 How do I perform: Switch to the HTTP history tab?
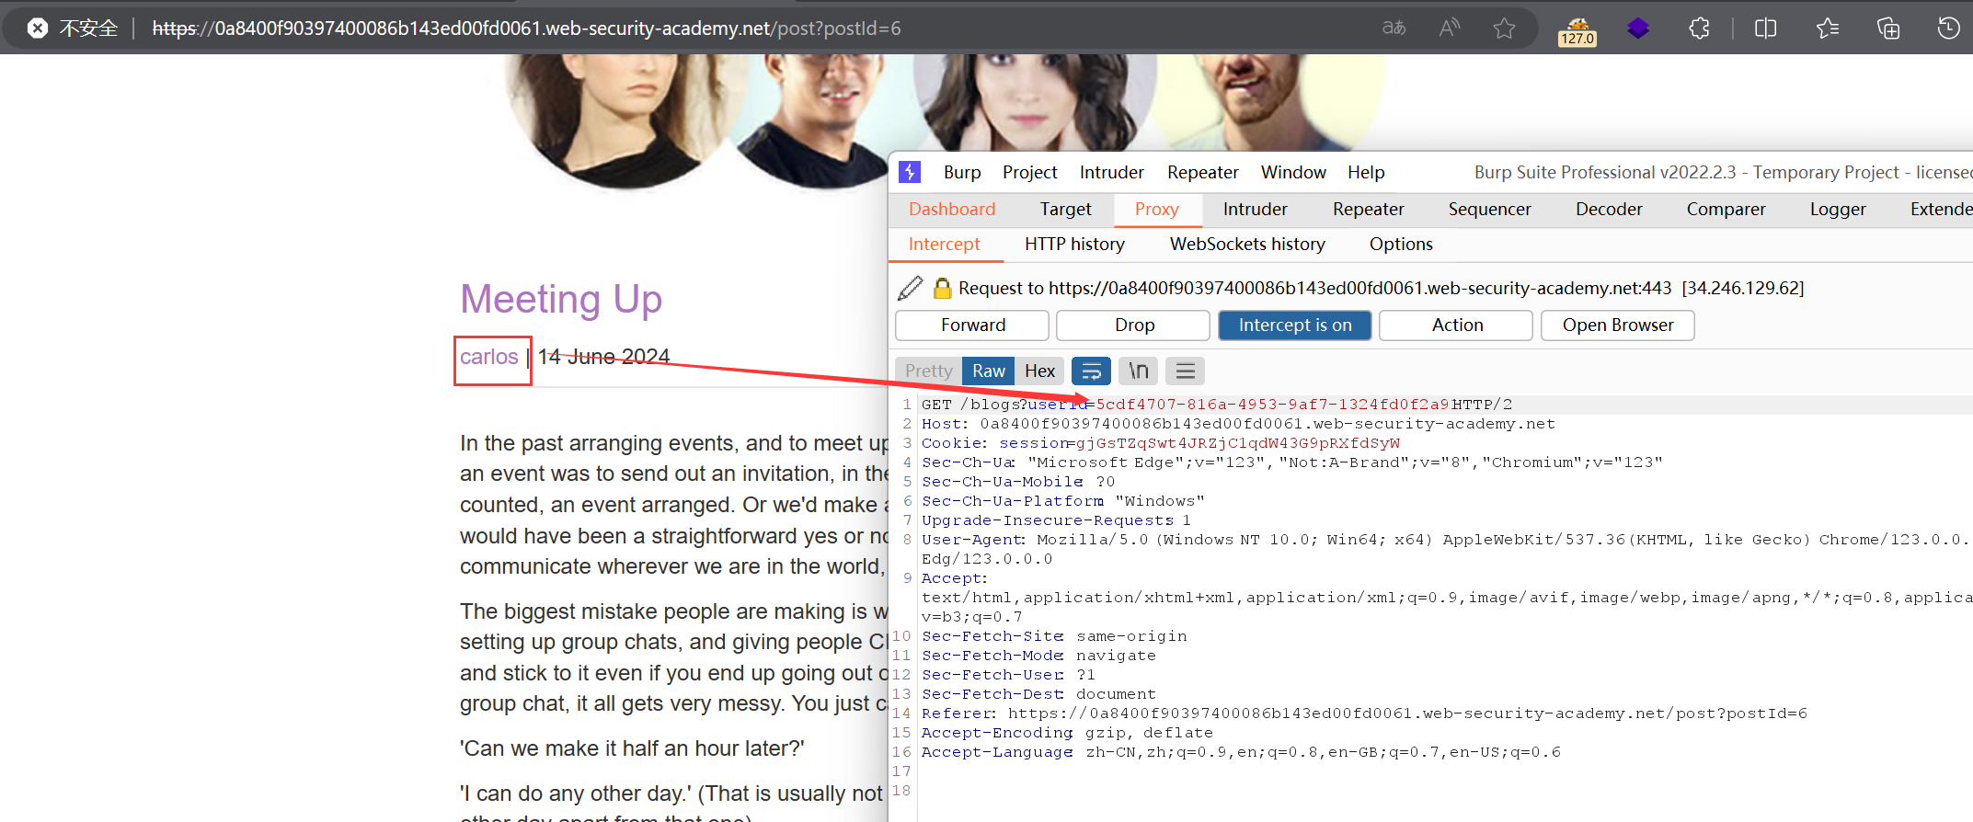pos(1074,245)
